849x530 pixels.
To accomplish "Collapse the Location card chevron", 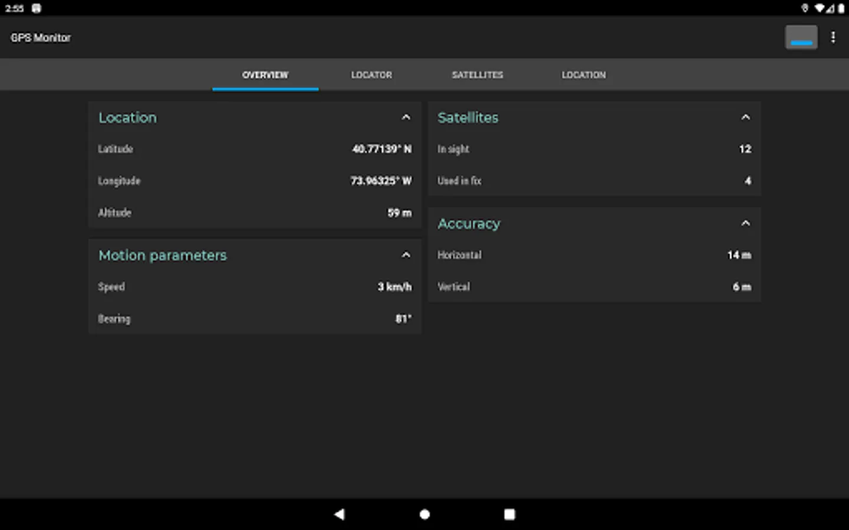I will [406, 117].
